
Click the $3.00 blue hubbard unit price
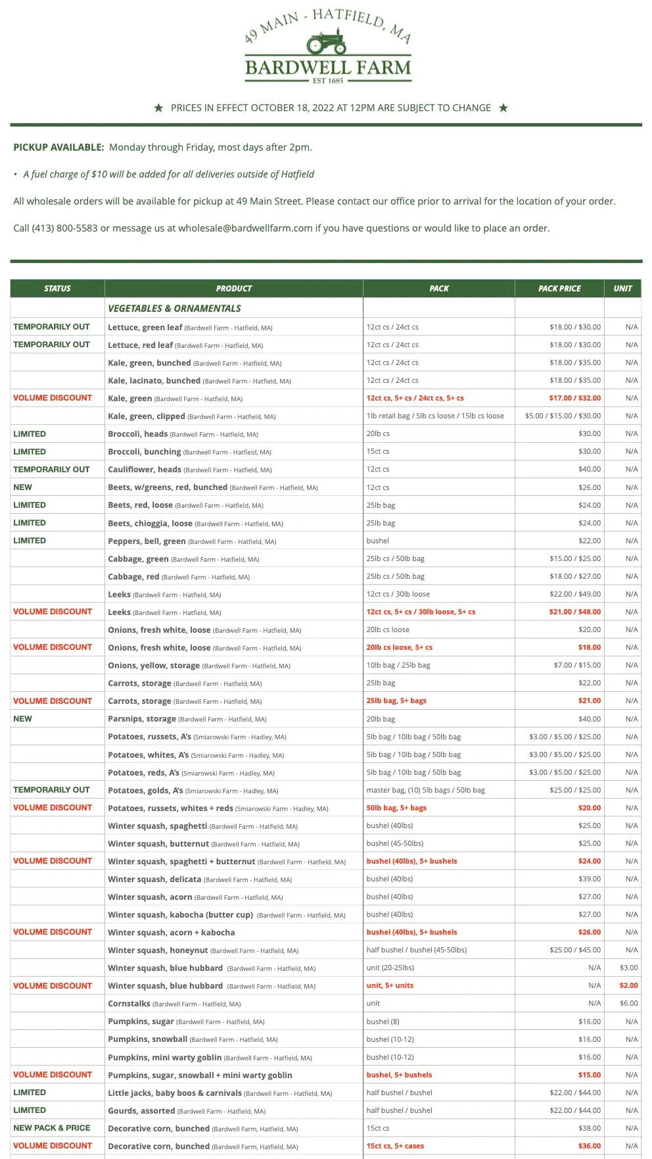click(x=628, y=968)
